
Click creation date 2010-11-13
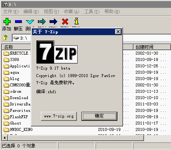[x=147, y=91]
